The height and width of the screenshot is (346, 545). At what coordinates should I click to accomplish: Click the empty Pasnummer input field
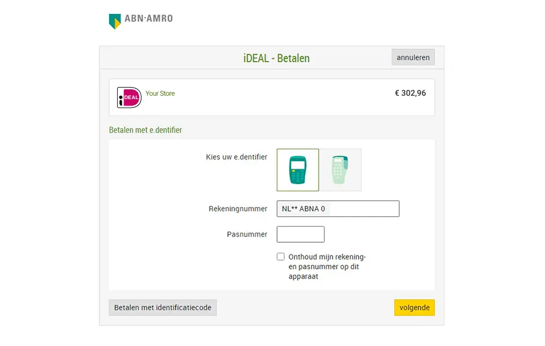pyautogui.click(x=300, y=234)
